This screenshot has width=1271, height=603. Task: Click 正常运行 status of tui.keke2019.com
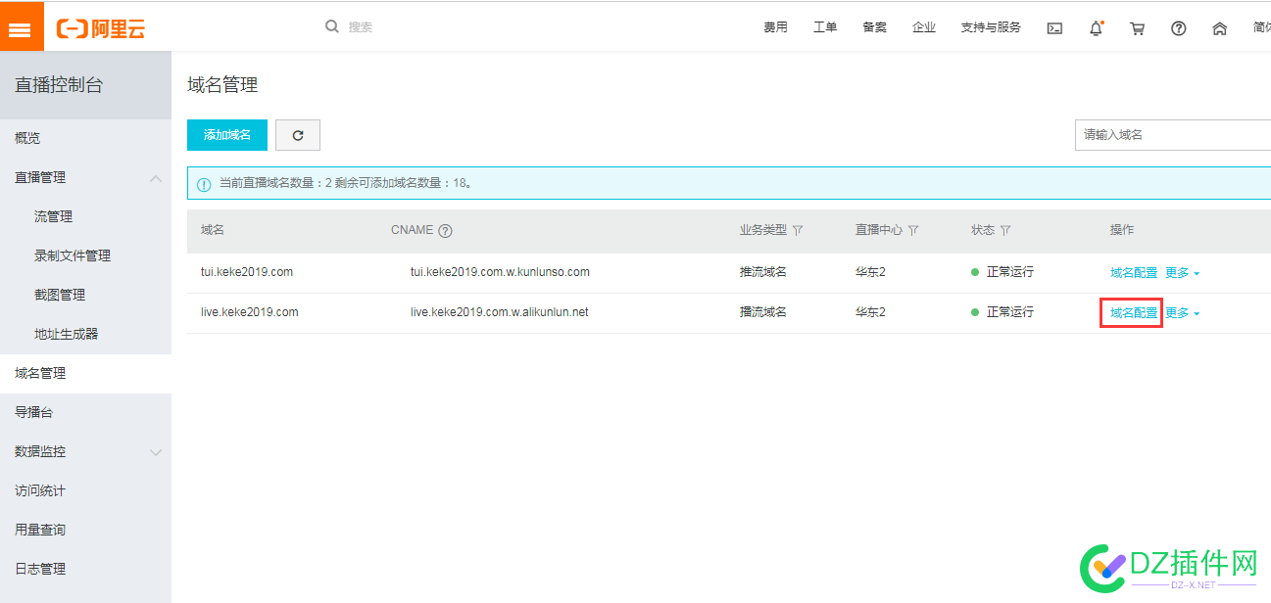(x=1009, y=272)
